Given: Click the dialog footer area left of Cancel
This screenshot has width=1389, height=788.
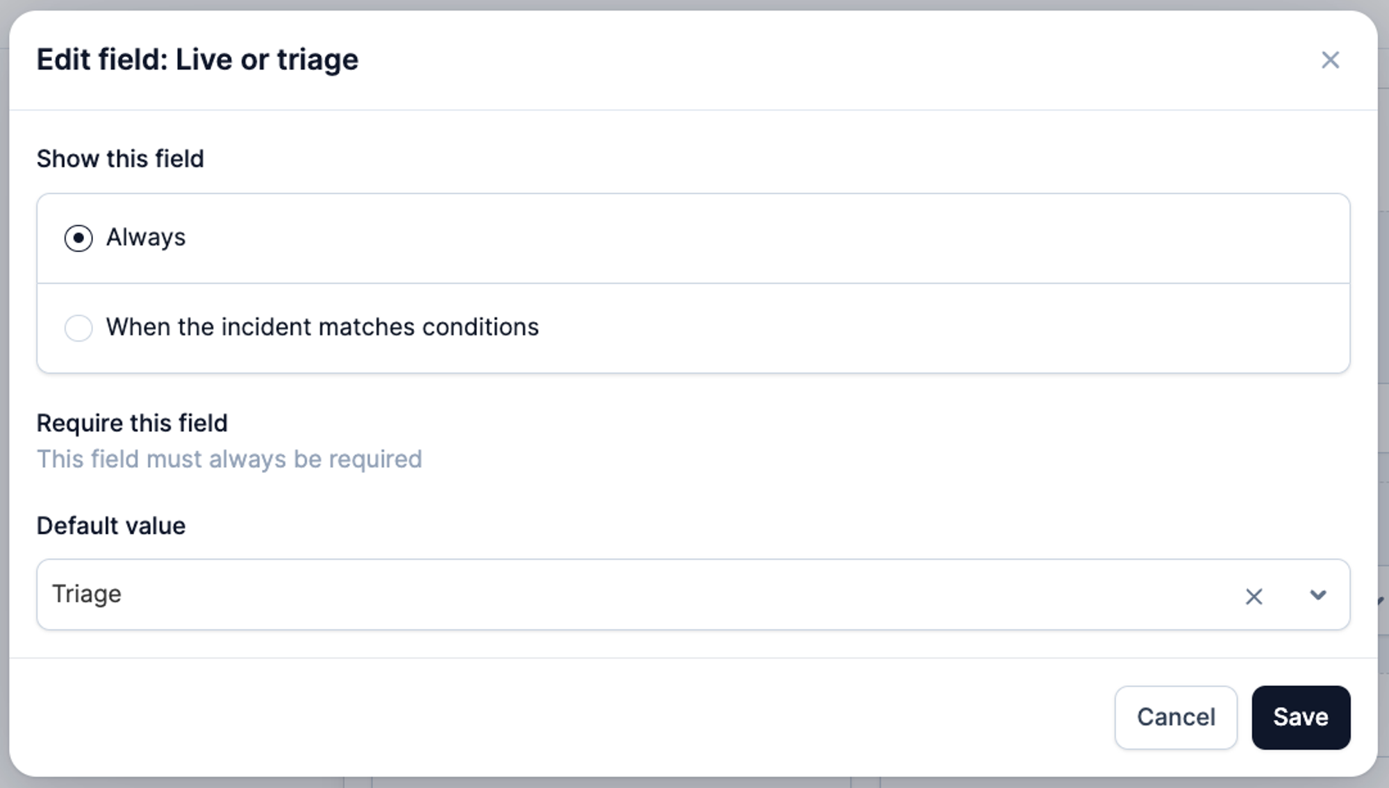Looking at the screenshot, I should pos(556,717).
